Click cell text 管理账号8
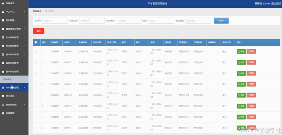The height and width of the screenshot is (135, 282). (x=184, y=52)
